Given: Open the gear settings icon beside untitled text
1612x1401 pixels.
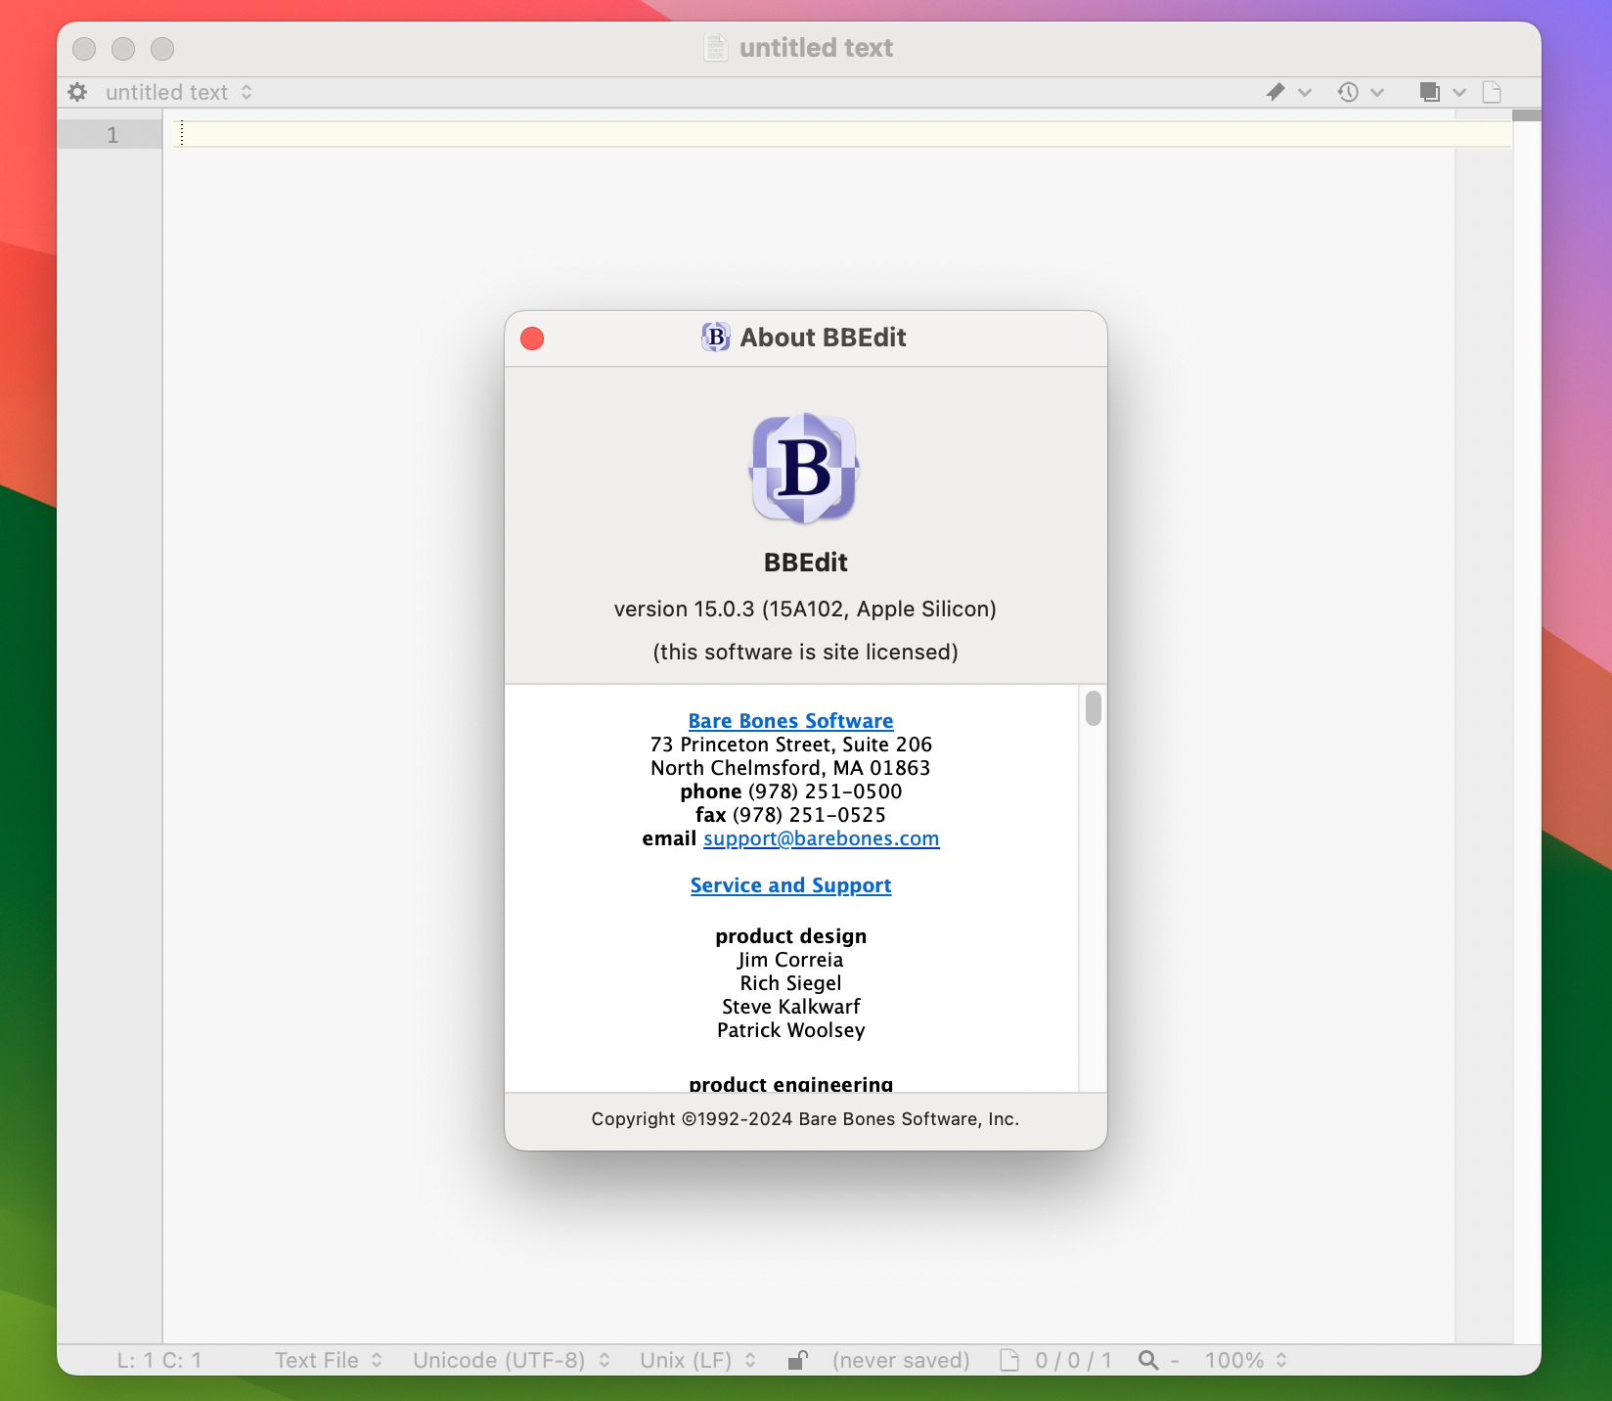Looking at the screenshot, I should [x=76, y=92].
